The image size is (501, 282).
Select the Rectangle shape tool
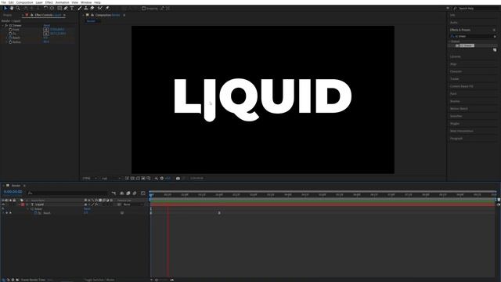tap(59, 9)
